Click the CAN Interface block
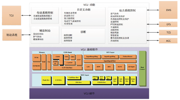The height and width of the screenshot is (100, 180). 68,68
